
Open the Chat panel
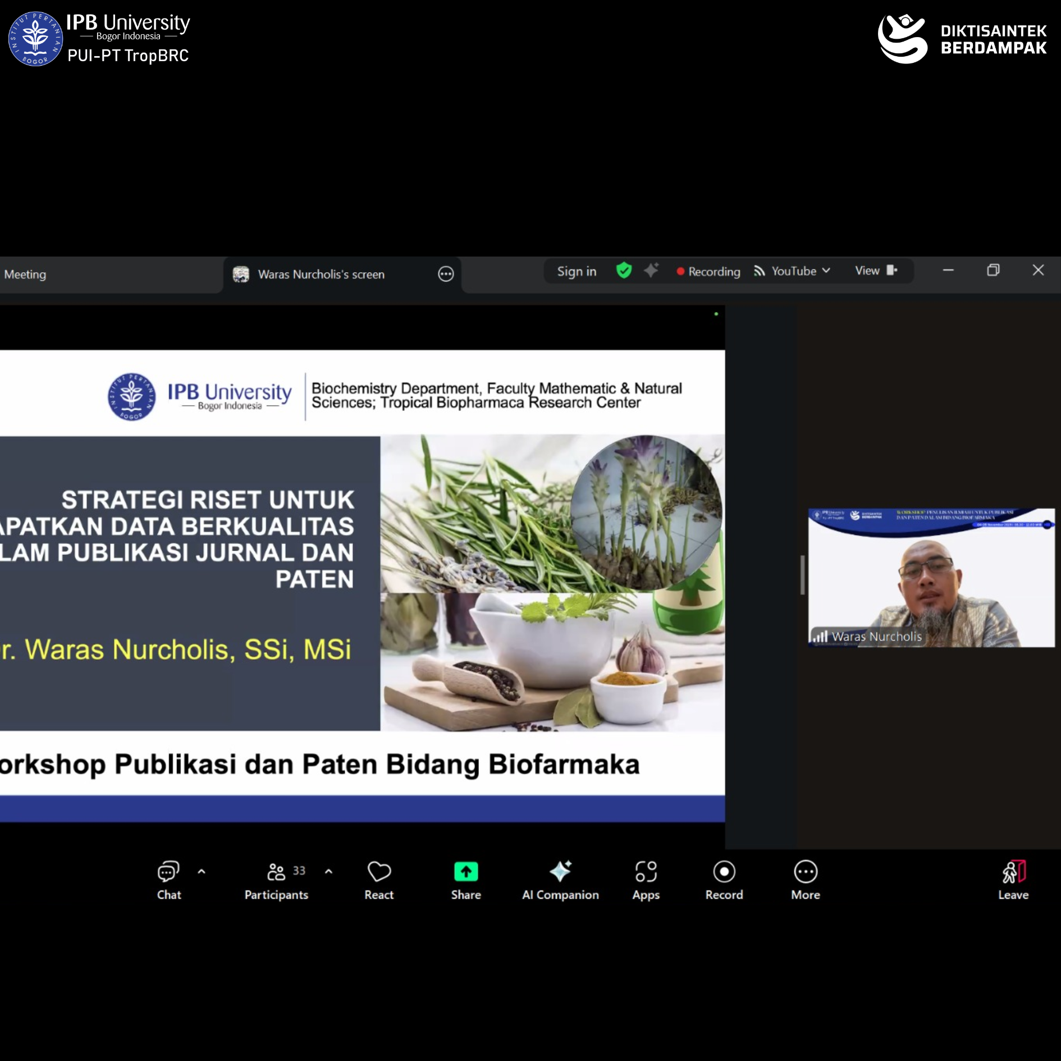coord(168,880)
